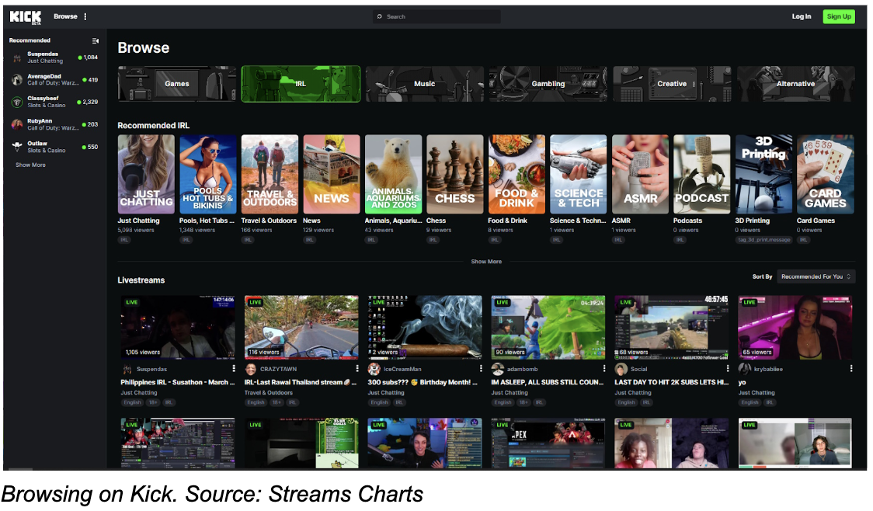Open IRL-Last Rawai Thailand stream thumbnail
The image size is (873, 511).
pos(301,327)
